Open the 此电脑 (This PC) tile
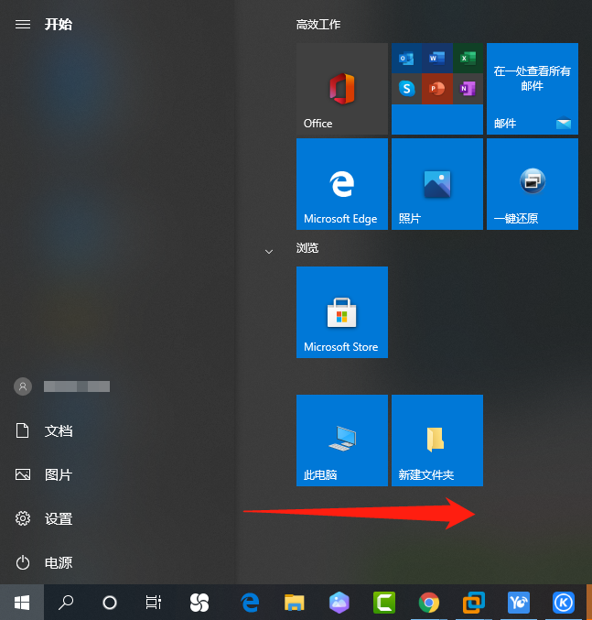Image resolution: width=592 pixels, height=620 pixels. [341, 441]
